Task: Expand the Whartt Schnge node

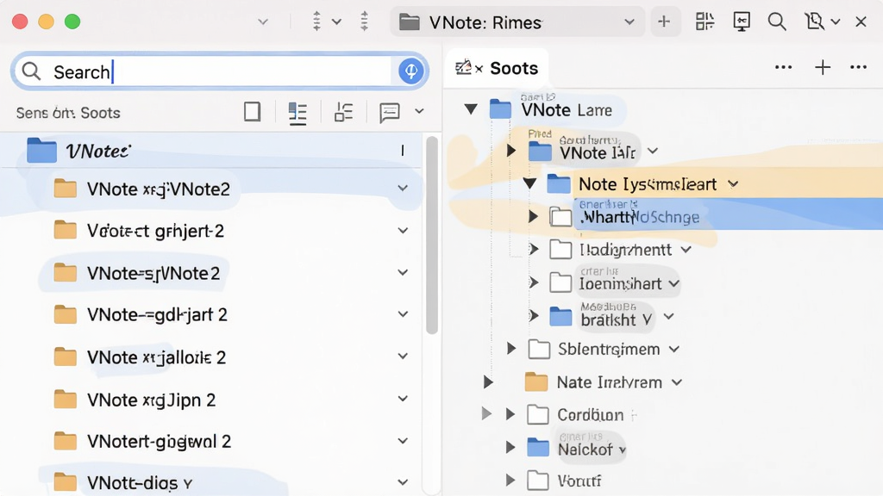Action: [533, 216]
